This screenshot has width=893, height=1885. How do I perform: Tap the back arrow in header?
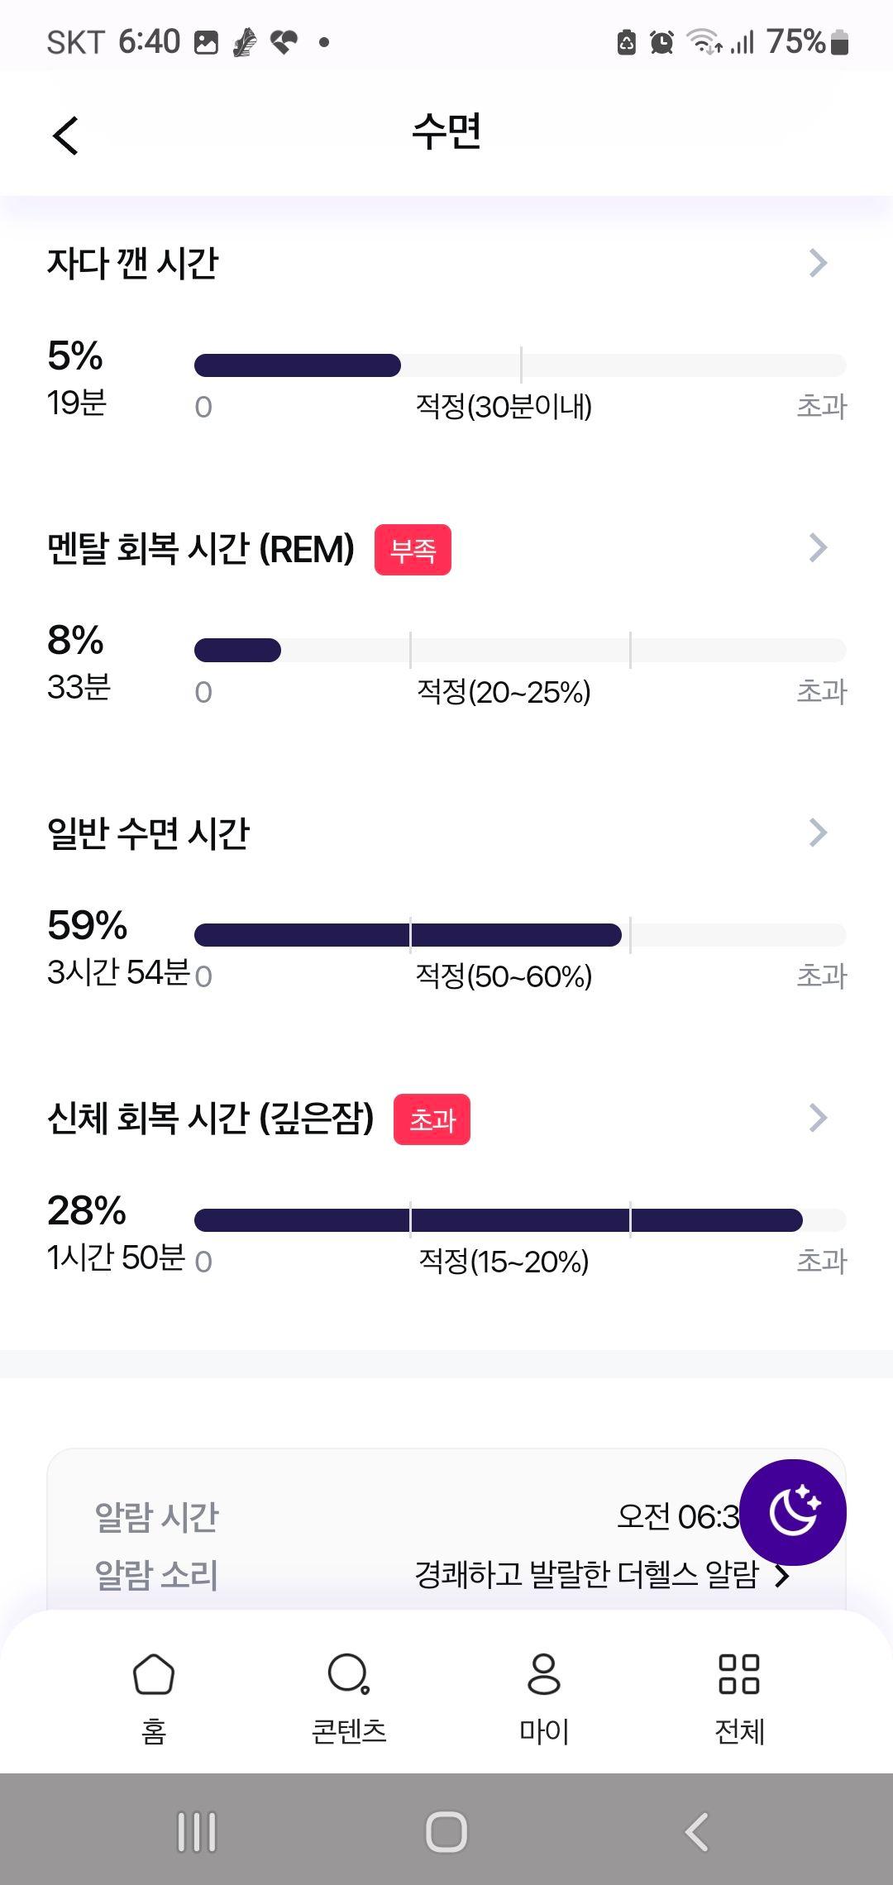(x=65, y=135)
